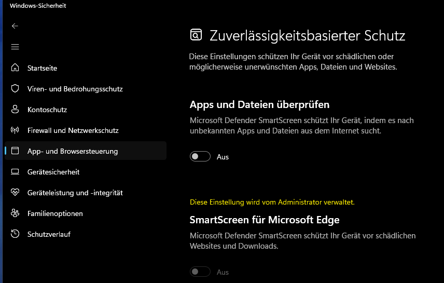Viewport: 444px width, 283px height.
Task: Click the App- und Browsersteuerung window icon
Action: coord(15,151)
